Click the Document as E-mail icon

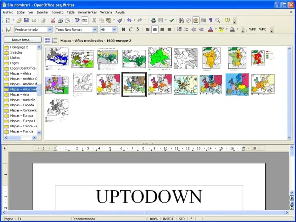(34, 20)
